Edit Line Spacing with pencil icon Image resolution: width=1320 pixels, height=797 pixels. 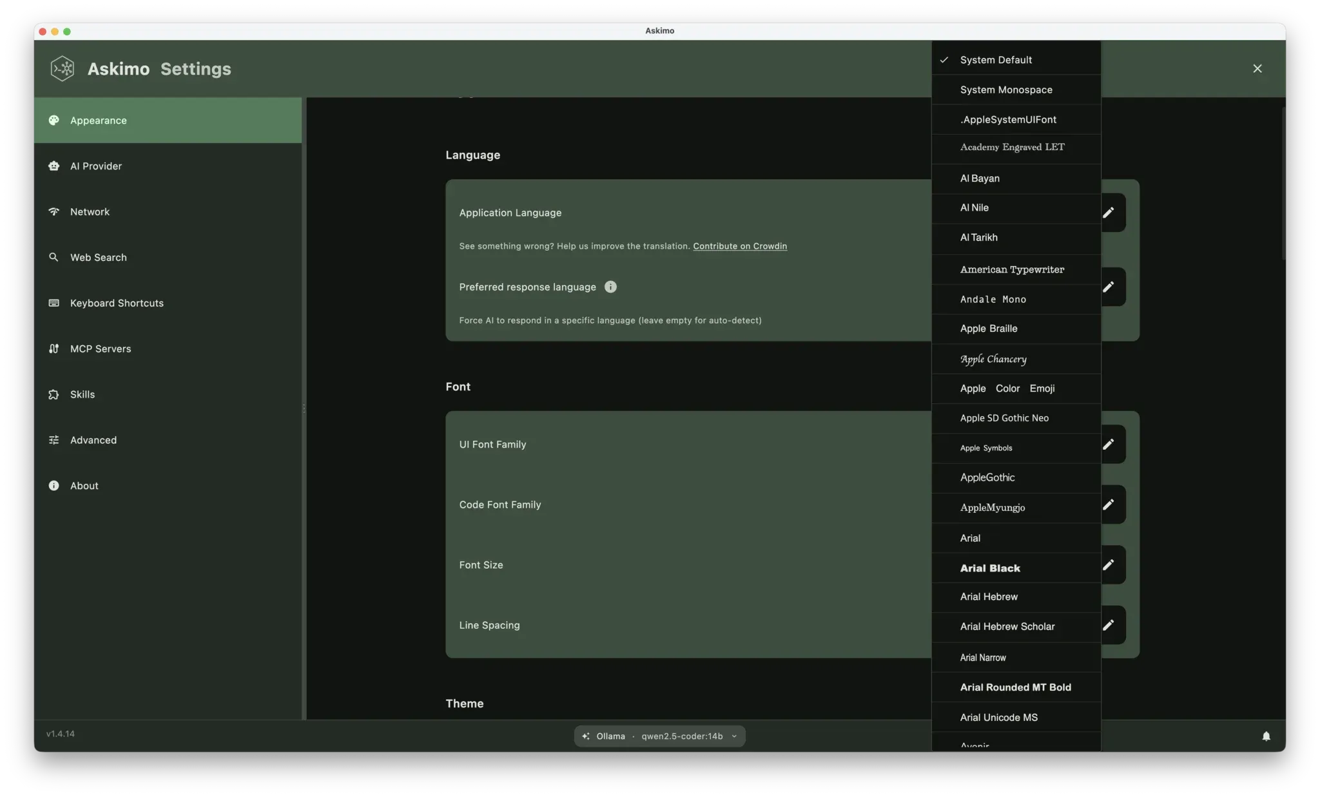[1109, 626]
